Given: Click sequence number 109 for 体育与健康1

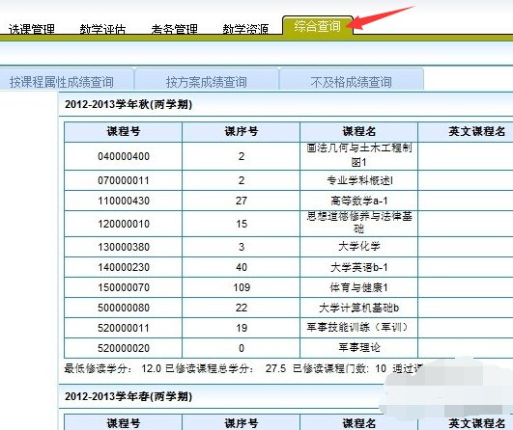Looking at the screenshot, I should (x=242, y=287).
